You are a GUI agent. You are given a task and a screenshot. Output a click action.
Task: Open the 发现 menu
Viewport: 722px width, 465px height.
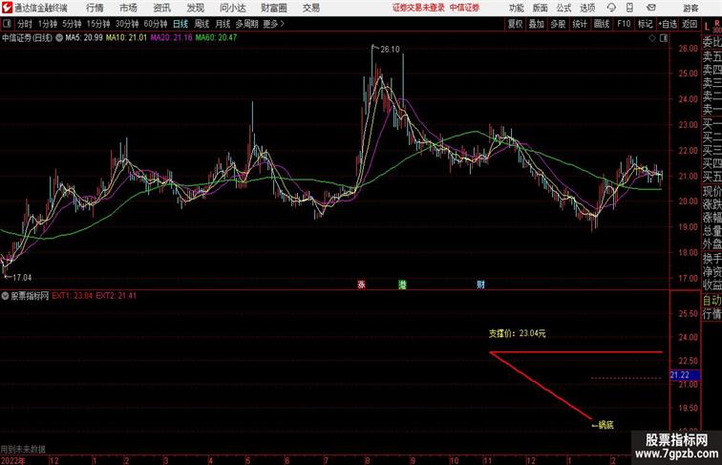click(195, 8)
